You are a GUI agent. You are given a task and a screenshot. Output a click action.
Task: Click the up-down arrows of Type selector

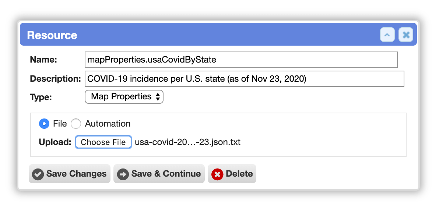pos(158,97)
